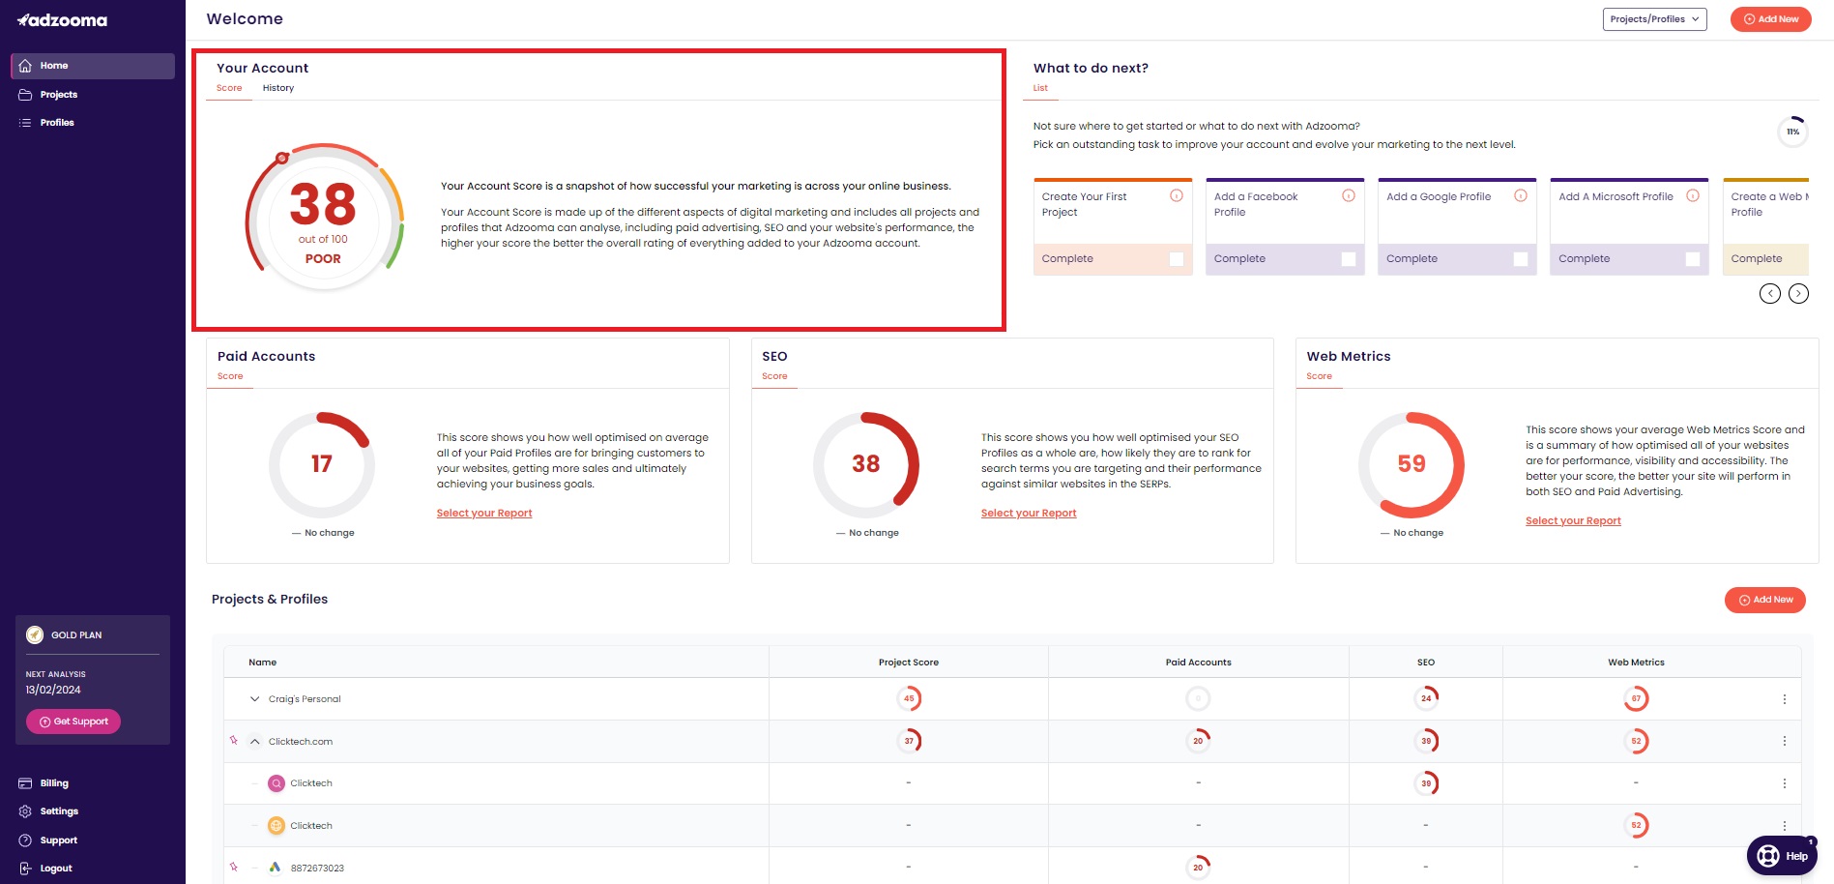Open Select your Report under Paid Accounts
Screen dimensions: 1834x884
(484, 514)
